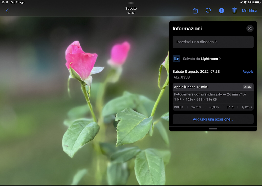This screenshot has height=186, width=262.
Task: Open the multitasking three-dots menu
Action: pyautogui.click(x=131, y=3)
